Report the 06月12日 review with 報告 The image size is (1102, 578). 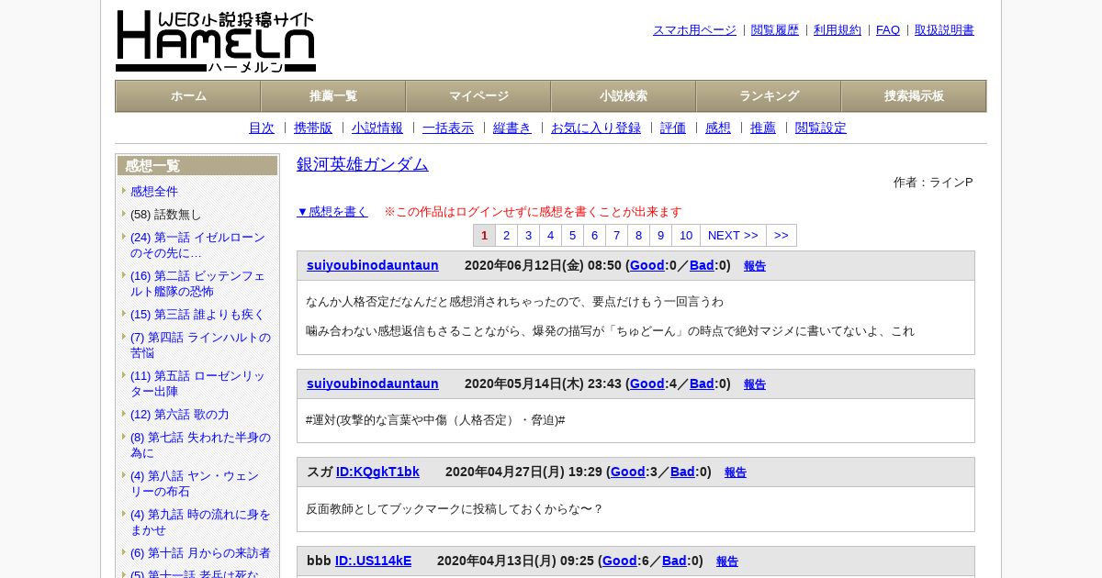point(755,266)
